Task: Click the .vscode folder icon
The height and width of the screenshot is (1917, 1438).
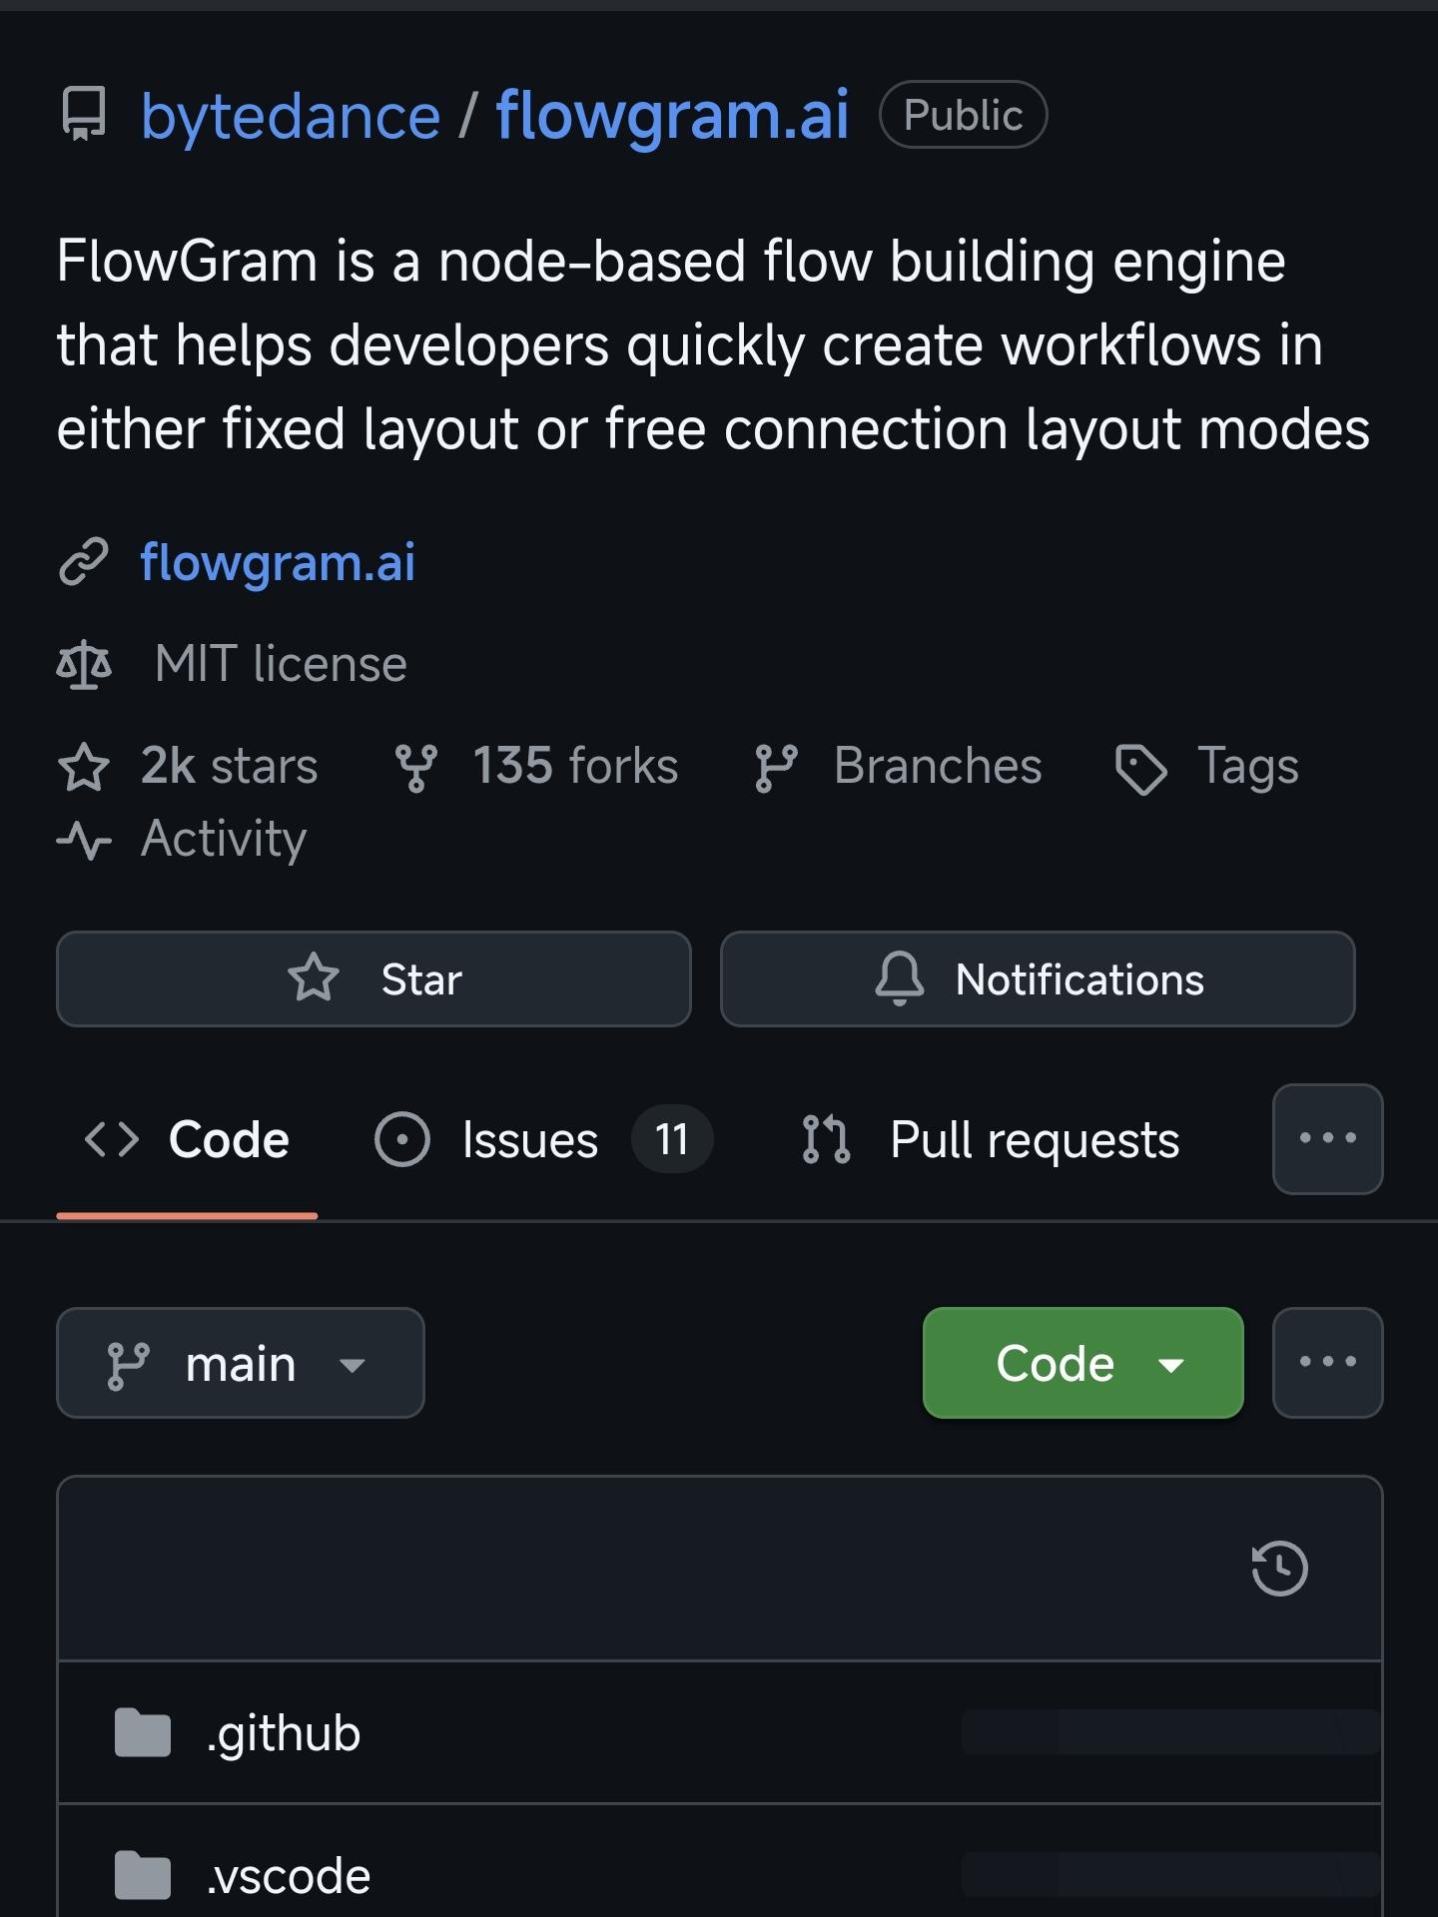Action: coord(143,1875)
